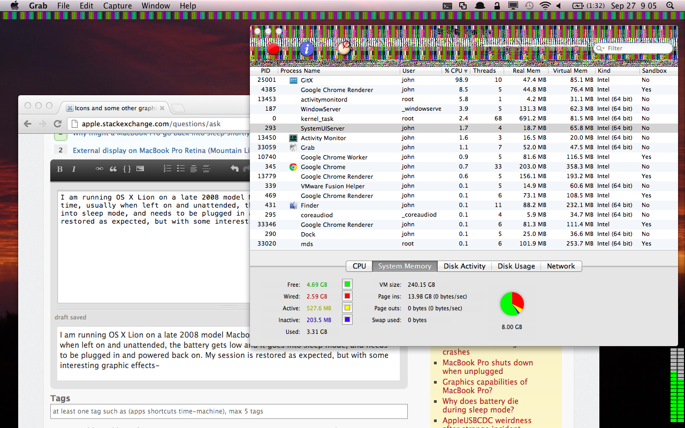
Task: Select the System Memory tab
Action: (405, 266)
